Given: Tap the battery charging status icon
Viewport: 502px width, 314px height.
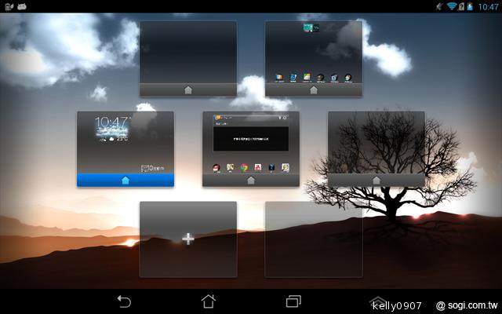Looking at the screenshot, I should click(x=470, y=6).
